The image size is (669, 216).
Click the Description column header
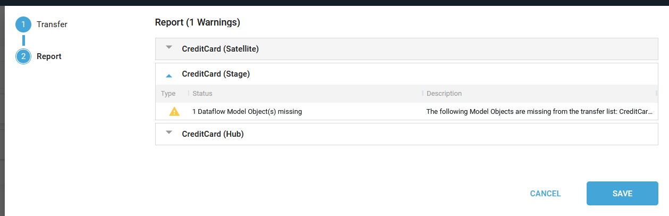pos(444,94)
